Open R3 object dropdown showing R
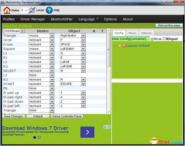This screenshot has height=146, width=185. pos(73,79)
